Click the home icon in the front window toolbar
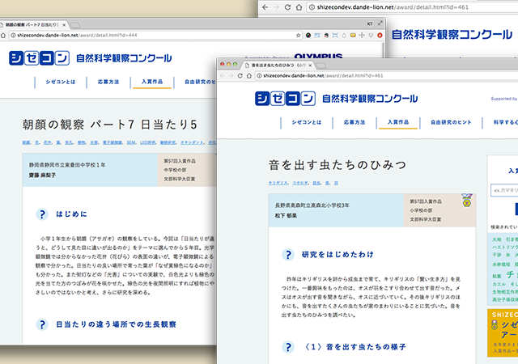Viewport: 518px width, 364px height. [x=249, y=76]
